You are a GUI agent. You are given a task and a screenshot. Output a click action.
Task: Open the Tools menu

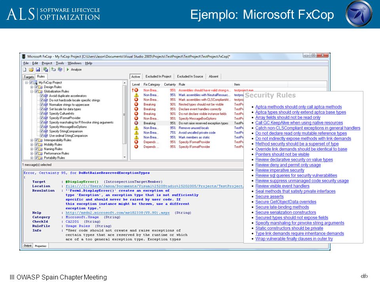coord(60,63)
